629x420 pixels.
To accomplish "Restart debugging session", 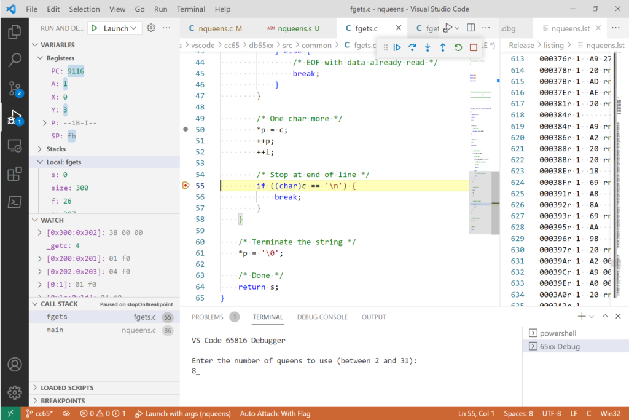I will [458, 47].
